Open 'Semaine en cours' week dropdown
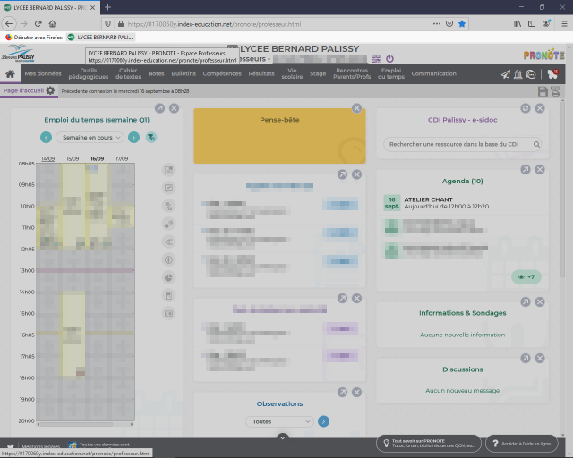The width and height of the screenshot is (573, 458). click(x=90, y=137)
